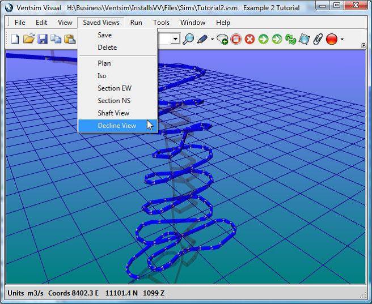Save with the floppy disk icon
Image resolution: width=372 pixels, height=304 pixels.
point(43,39)
